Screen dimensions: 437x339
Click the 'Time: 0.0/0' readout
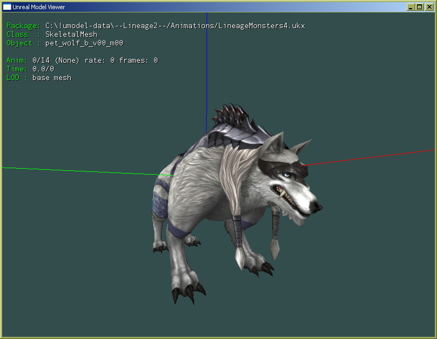[x=30, y=69]
